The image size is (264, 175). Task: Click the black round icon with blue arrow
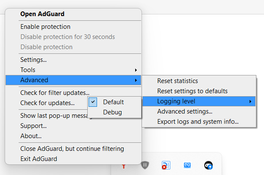click(x=208, y=165)
